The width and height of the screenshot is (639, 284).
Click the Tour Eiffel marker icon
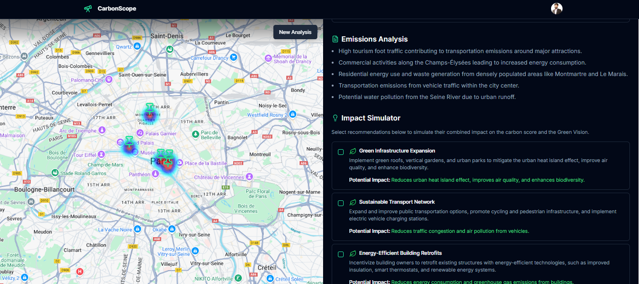(x=101, y=154)
